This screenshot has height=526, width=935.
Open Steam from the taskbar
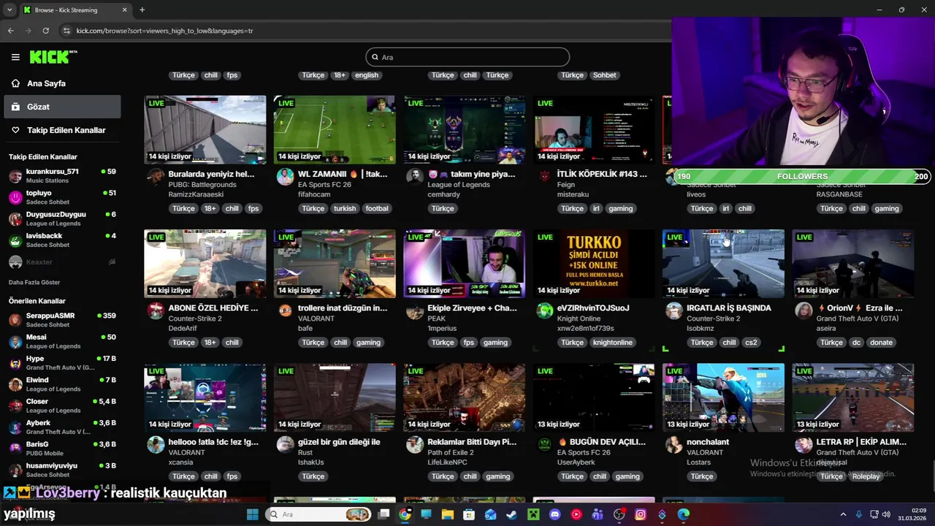point(511,514)
